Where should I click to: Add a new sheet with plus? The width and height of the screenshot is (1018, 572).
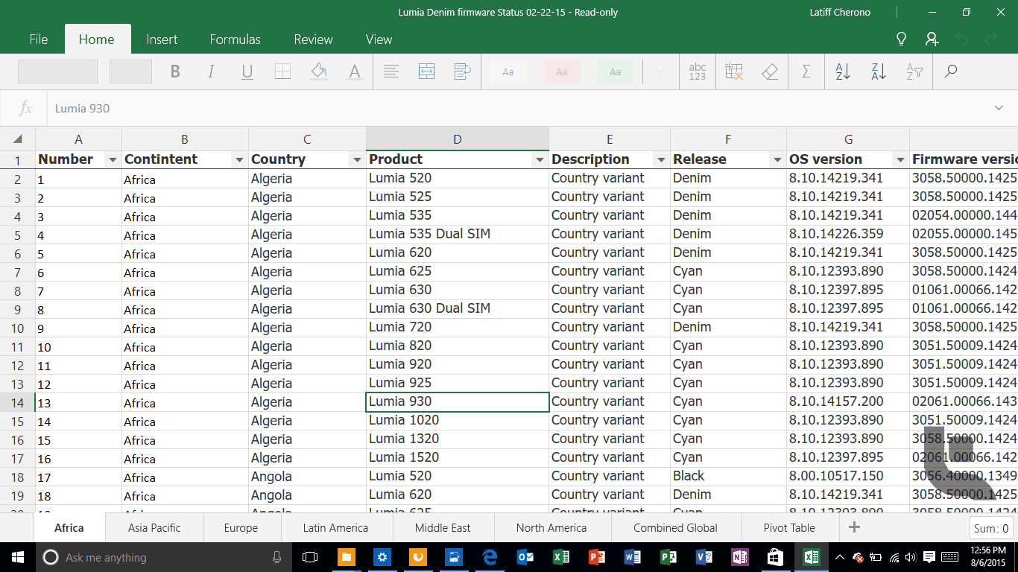(855, 527)
